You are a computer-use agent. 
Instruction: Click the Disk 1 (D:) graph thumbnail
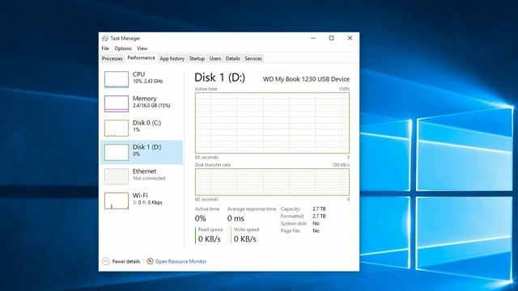(117, 152)
